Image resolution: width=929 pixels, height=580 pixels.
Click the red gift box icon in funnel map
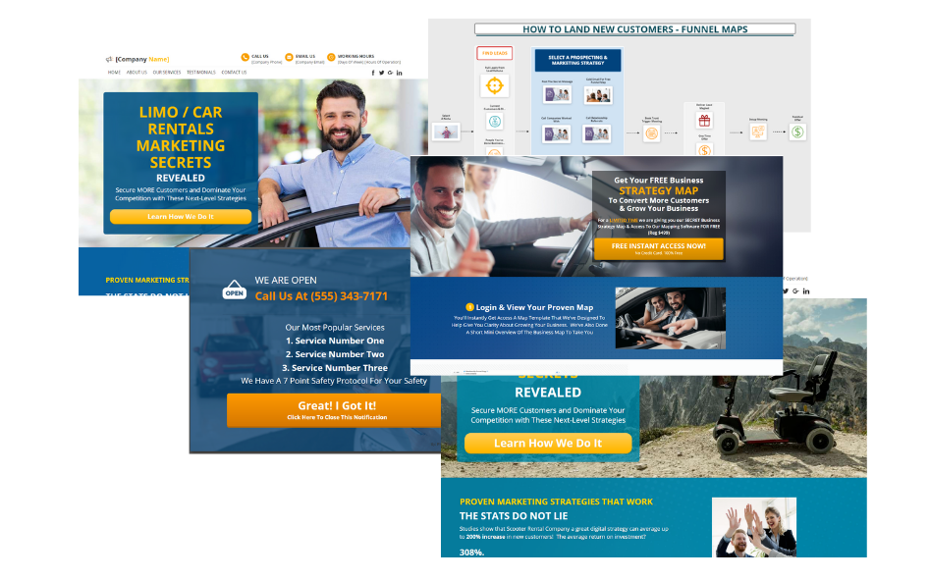(x=704, y=121)
